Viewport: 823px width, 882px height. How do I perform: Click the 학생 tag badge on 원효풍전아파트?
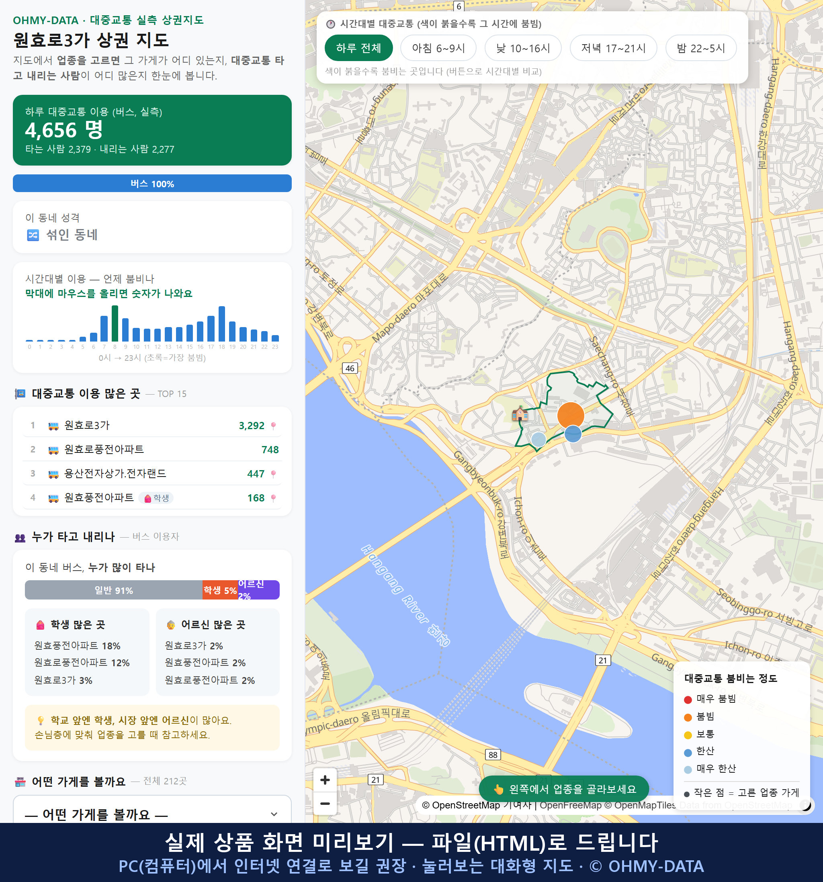156,498
